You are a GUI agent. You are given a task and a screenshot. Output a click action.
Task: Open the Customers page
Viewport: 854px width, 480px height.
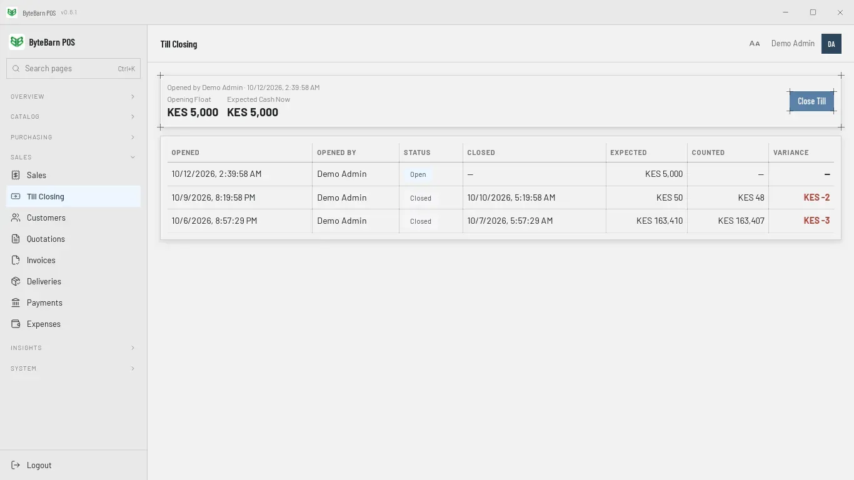[x=73, y=217]
